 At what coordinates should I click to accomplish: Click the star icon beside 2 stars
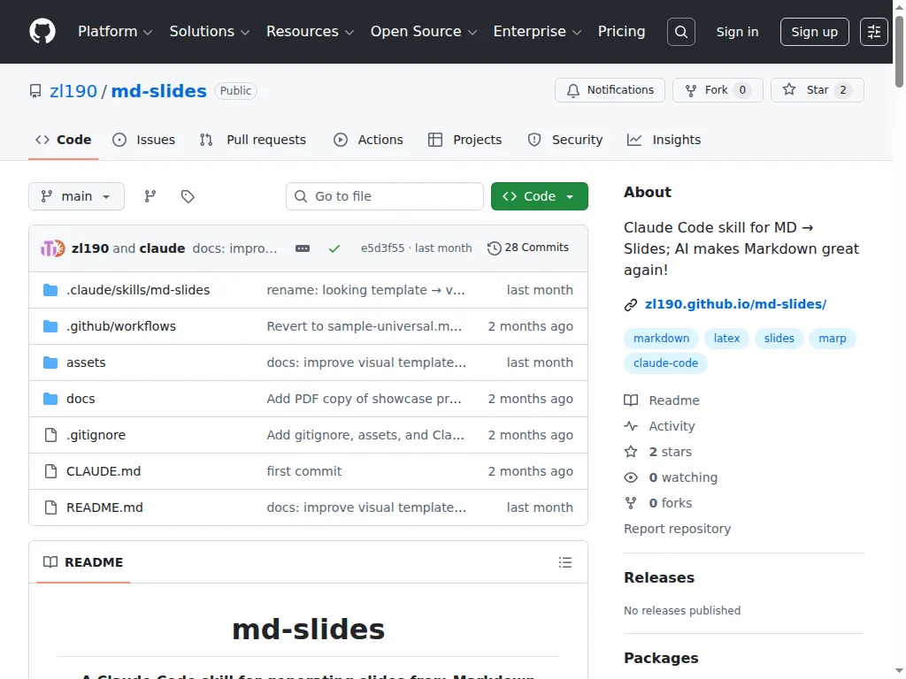[630, 452]
